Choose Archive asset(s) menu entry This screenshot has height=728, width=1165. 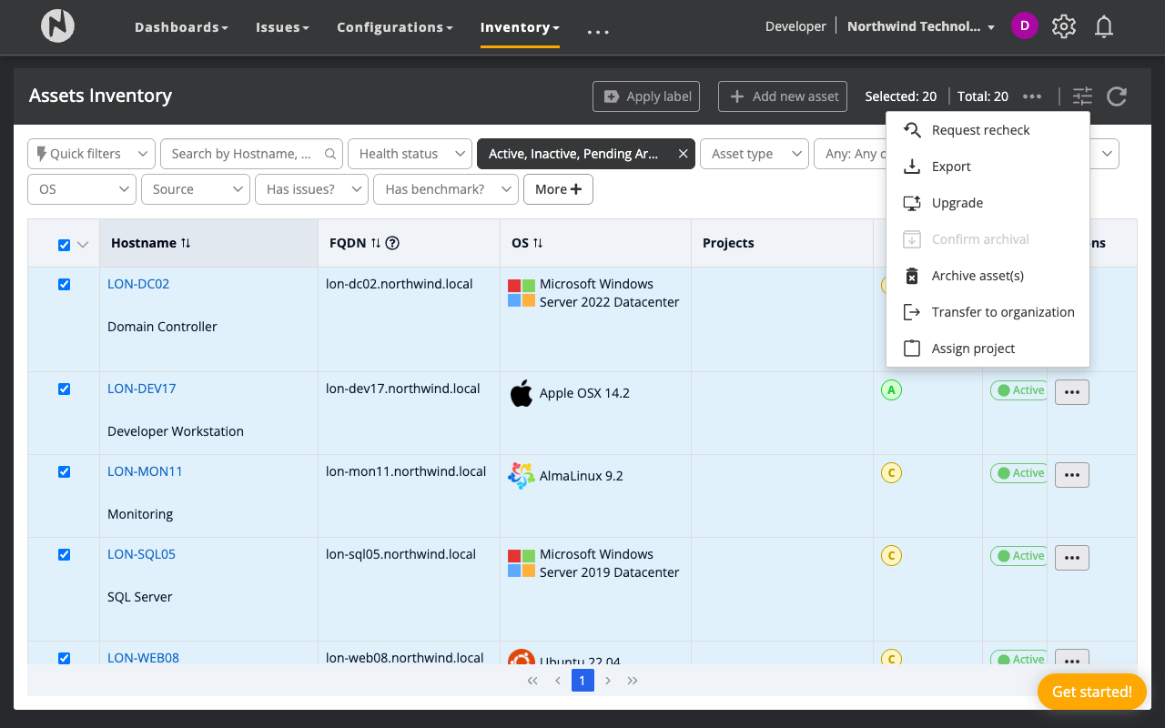click(988, 276)
